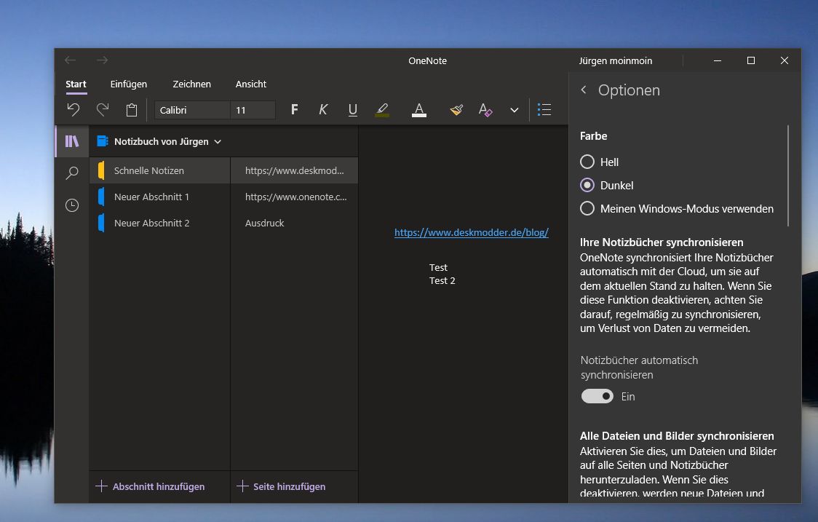Viewport: 818px width, 522px height.
Task: Expand more formatting options chevron
Action: (x=515, y=110)
